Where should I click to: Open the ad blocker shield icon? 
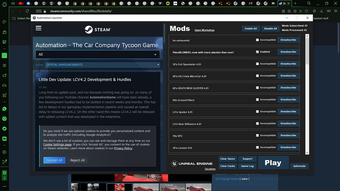tap(295, 11)
